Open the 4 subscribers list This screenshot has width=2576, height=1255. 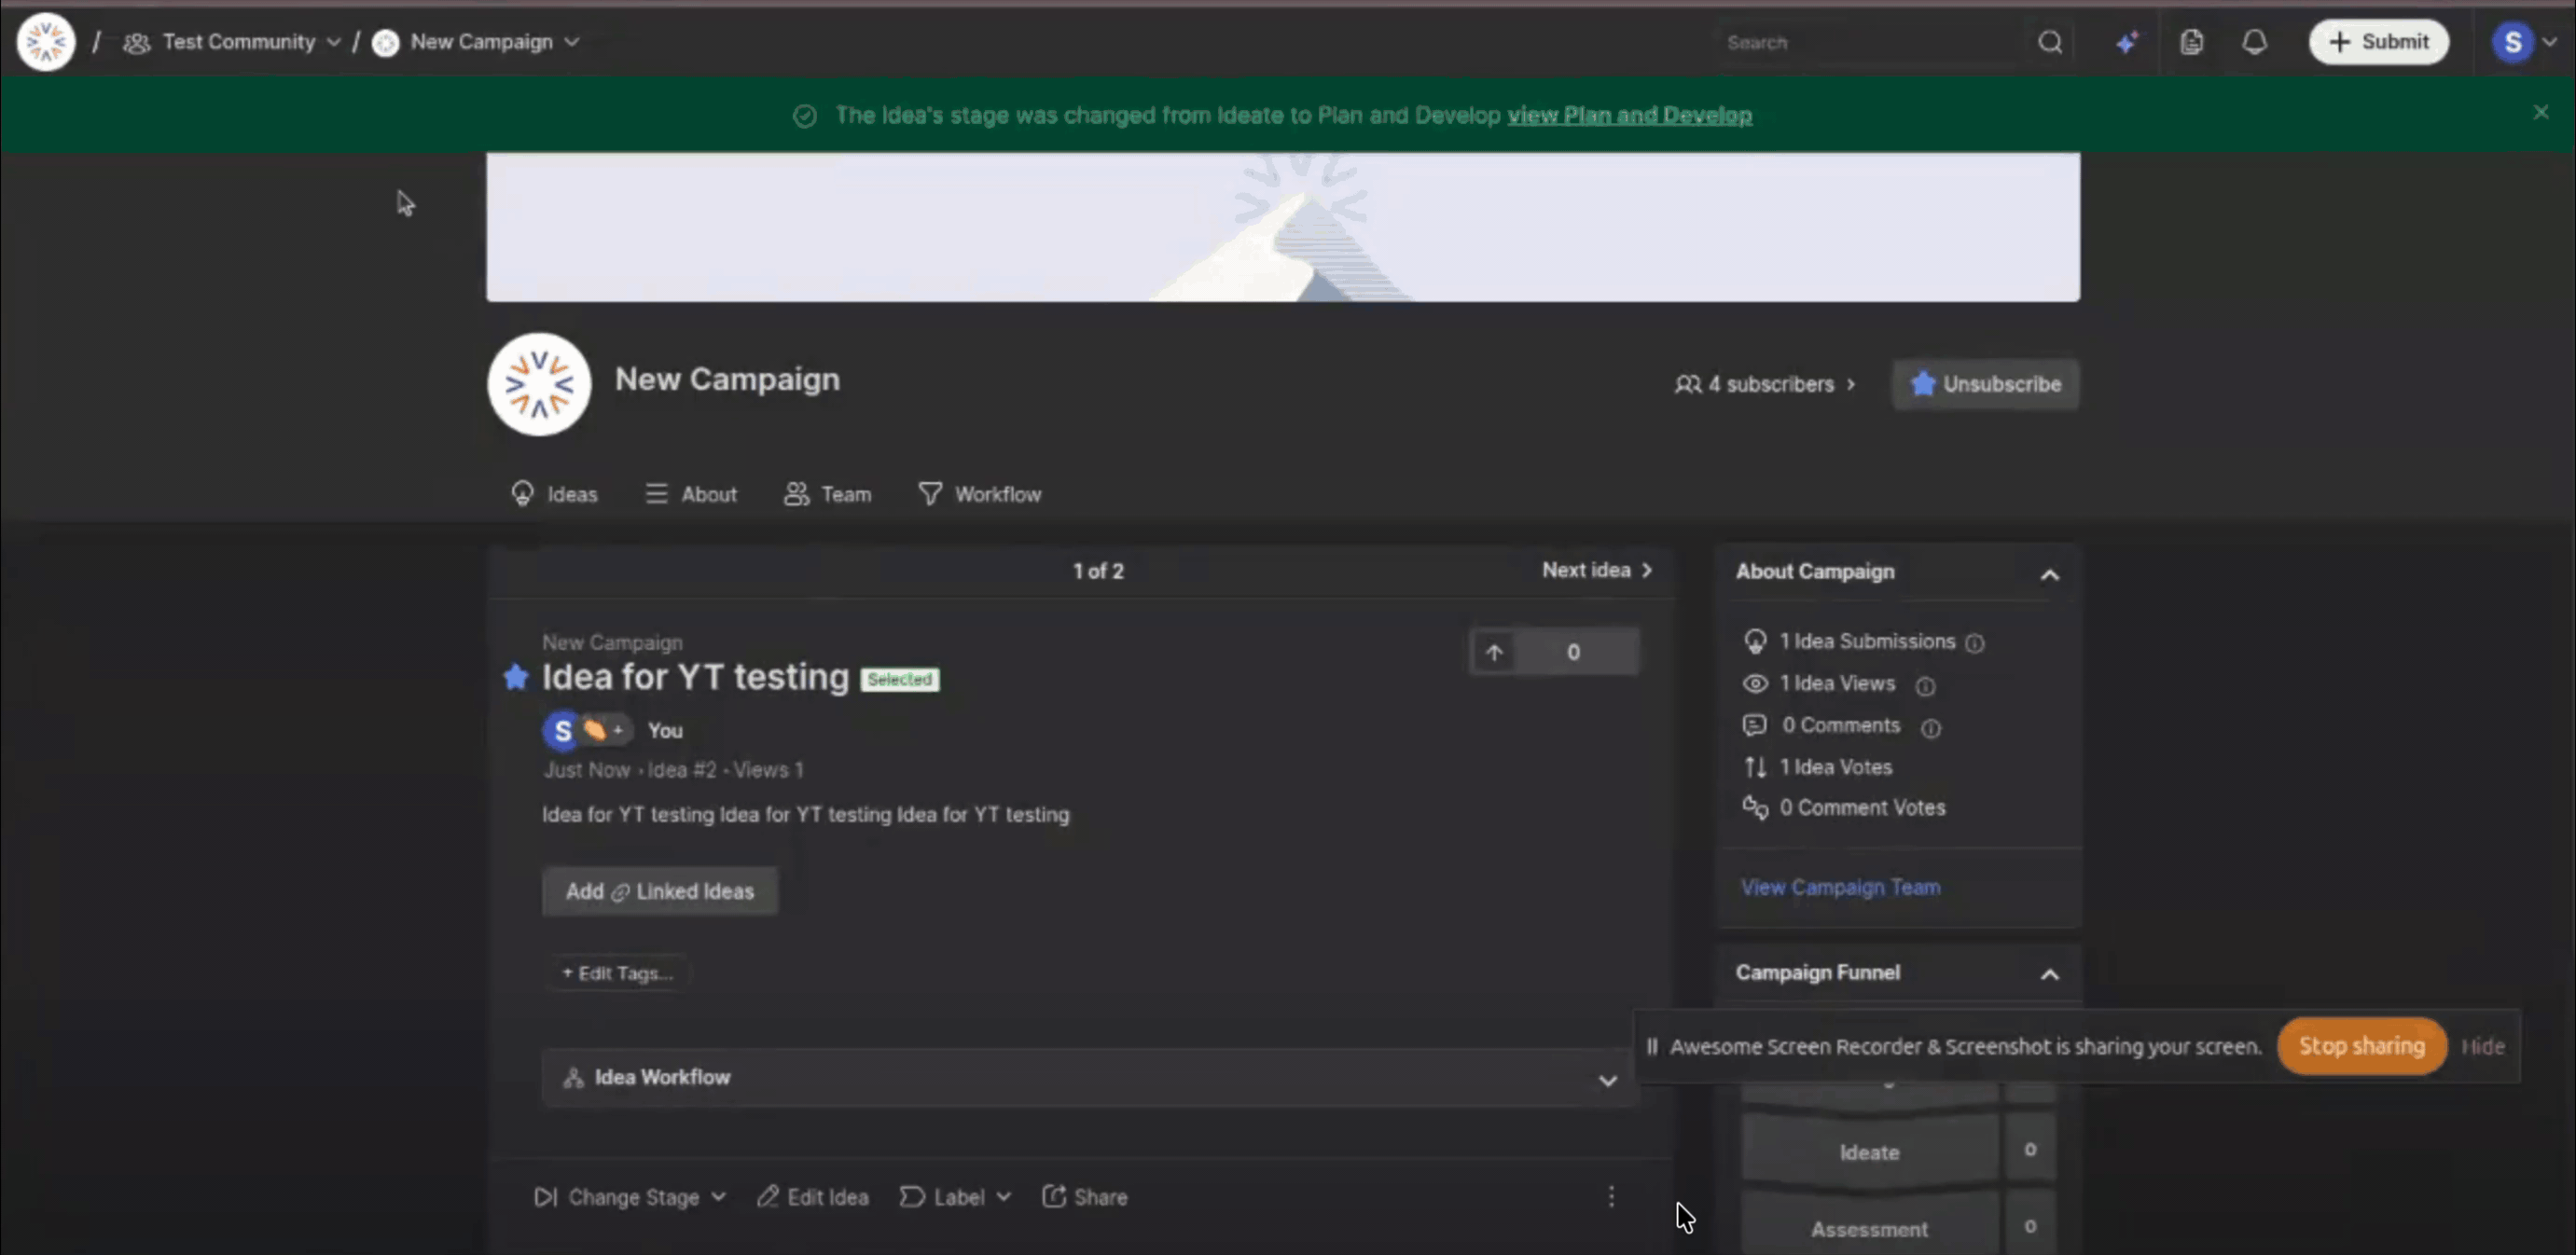coord(1765,384)
